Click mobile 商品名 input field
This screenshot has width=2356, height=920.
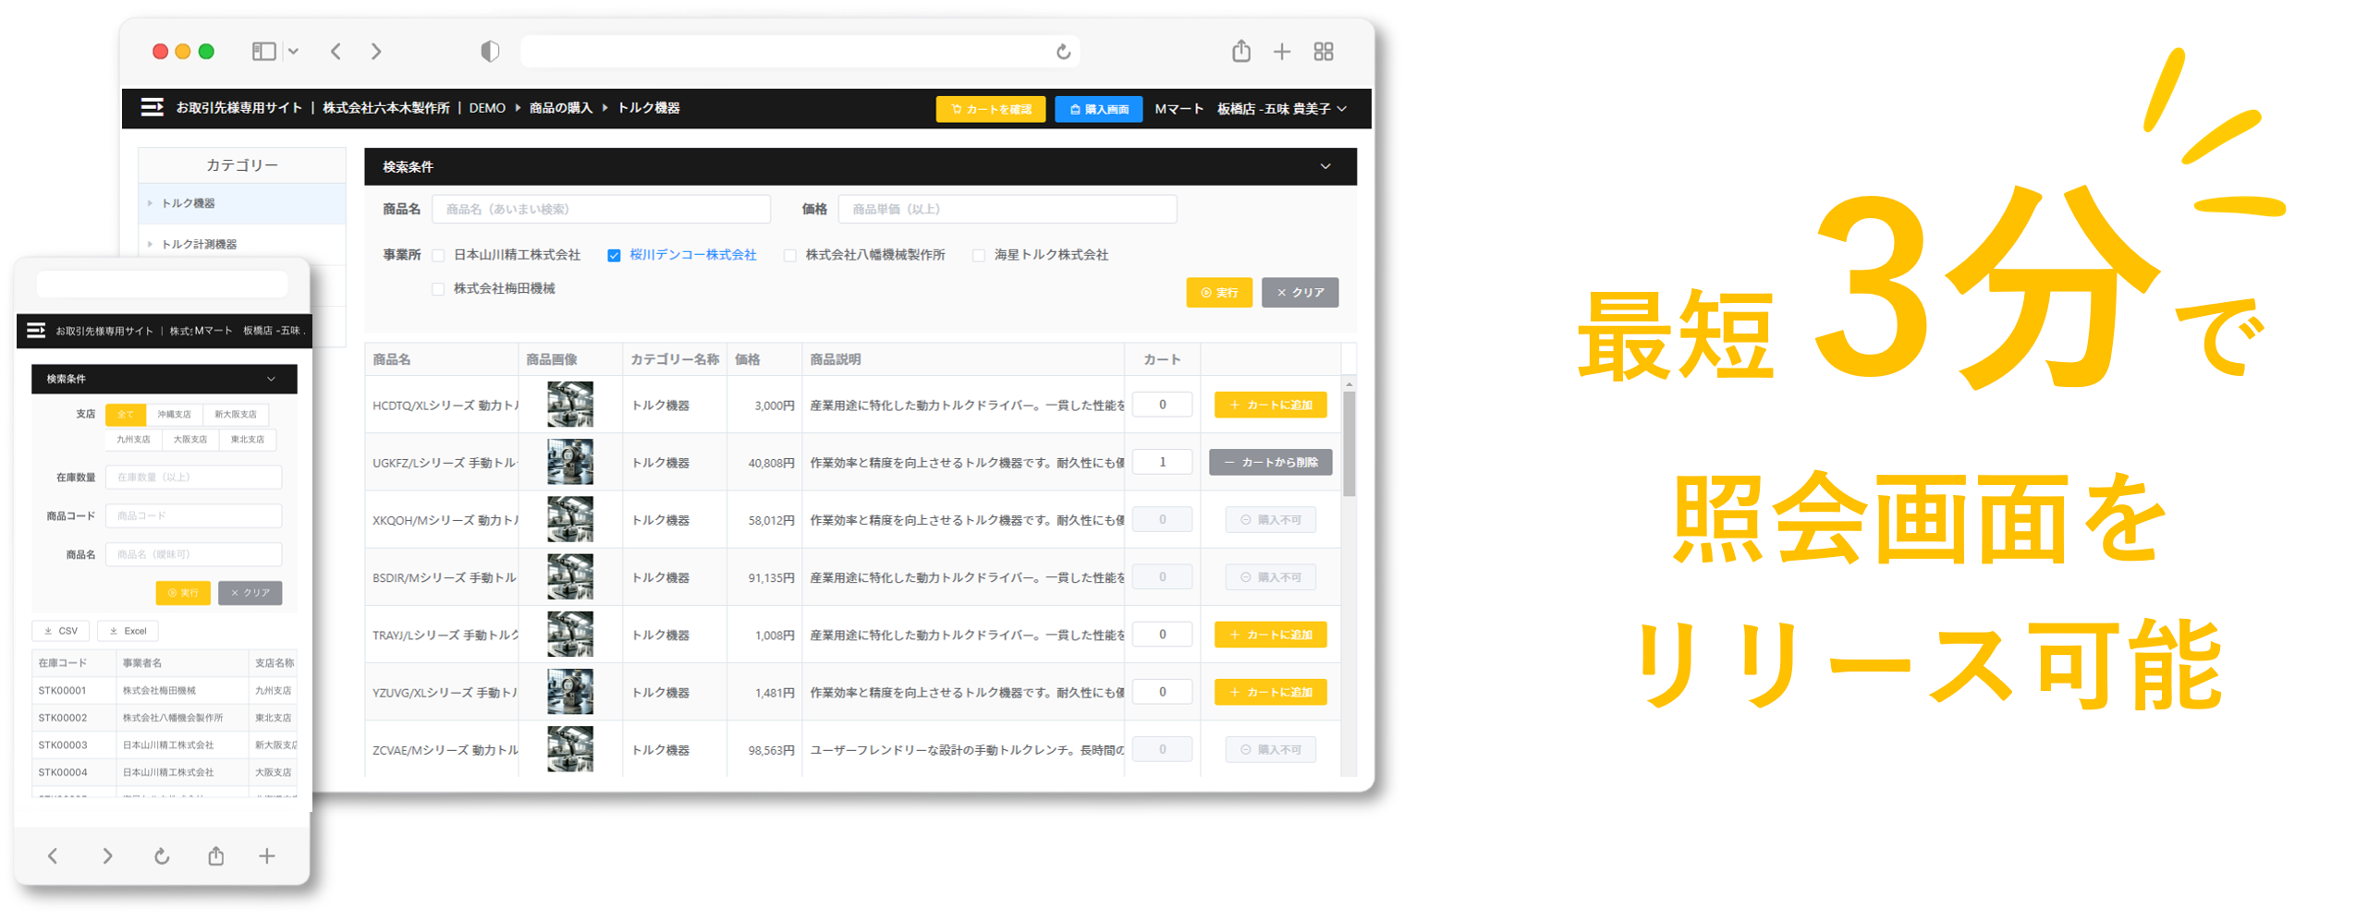193,555
